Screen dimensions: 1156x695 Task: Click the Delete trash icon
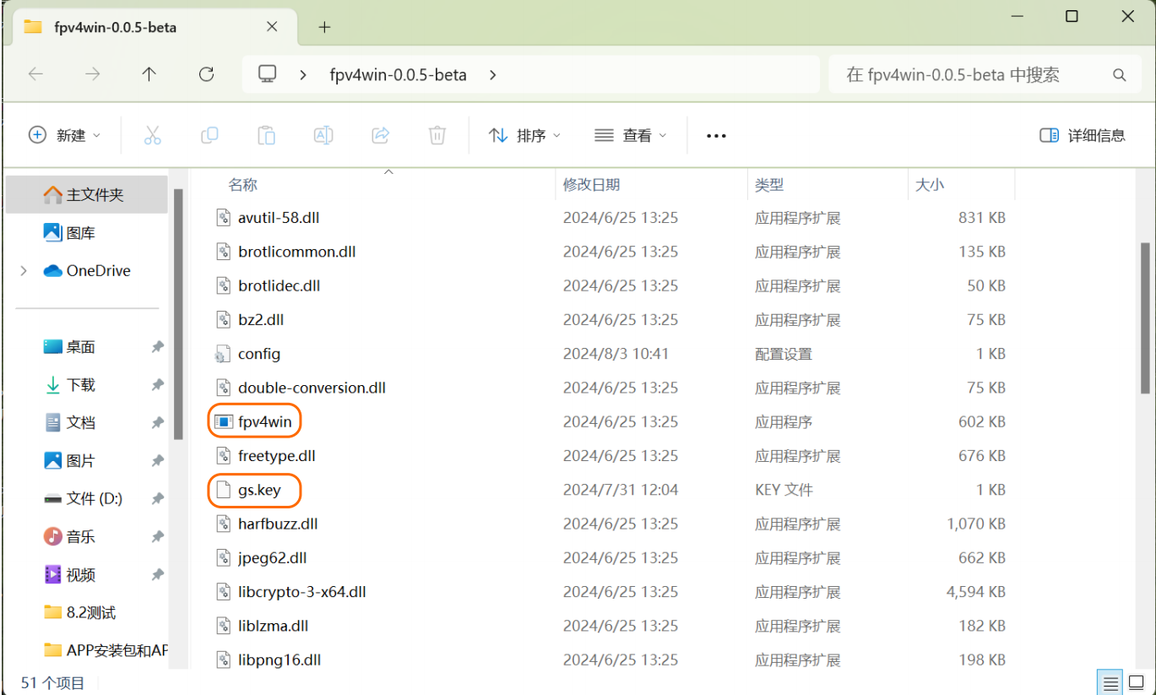tap(437, 135)
